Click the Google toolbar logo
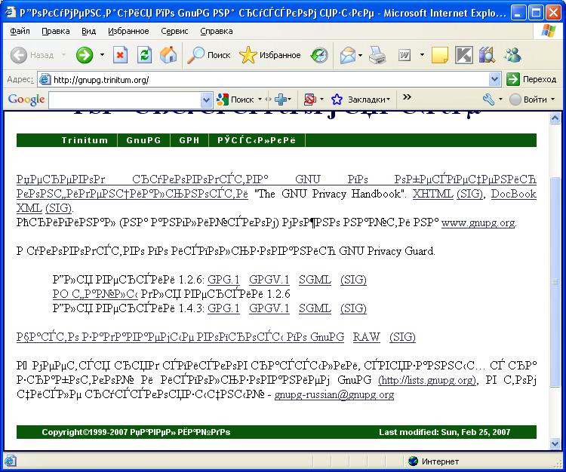 pyautogui.click(x=26, y=100)
